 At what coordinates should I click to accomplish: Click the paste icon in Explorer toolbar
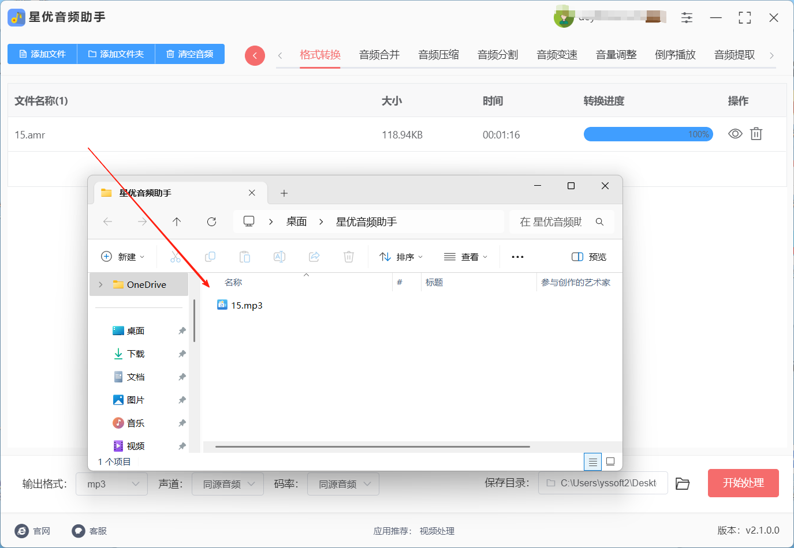tap(245, 257)
